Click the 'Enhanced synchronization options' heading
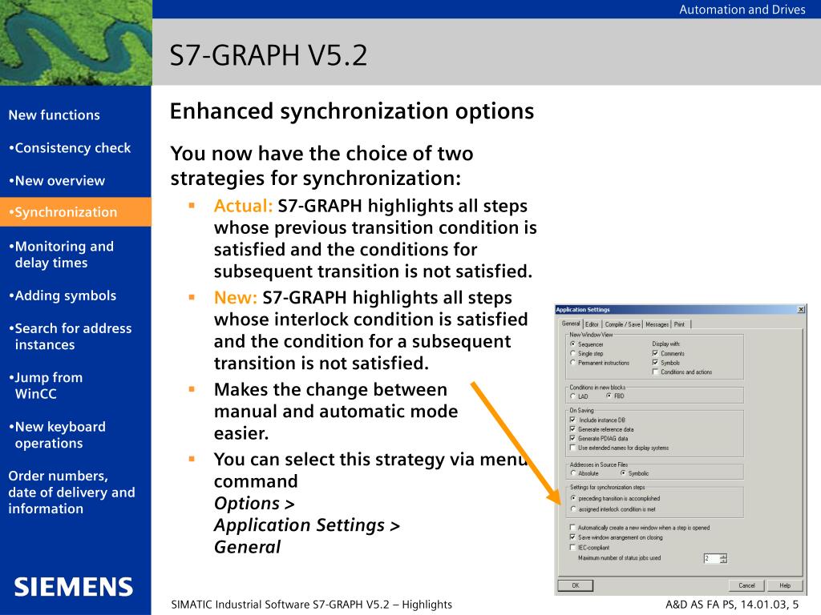821x615 pixels. (x=352, y=111)
